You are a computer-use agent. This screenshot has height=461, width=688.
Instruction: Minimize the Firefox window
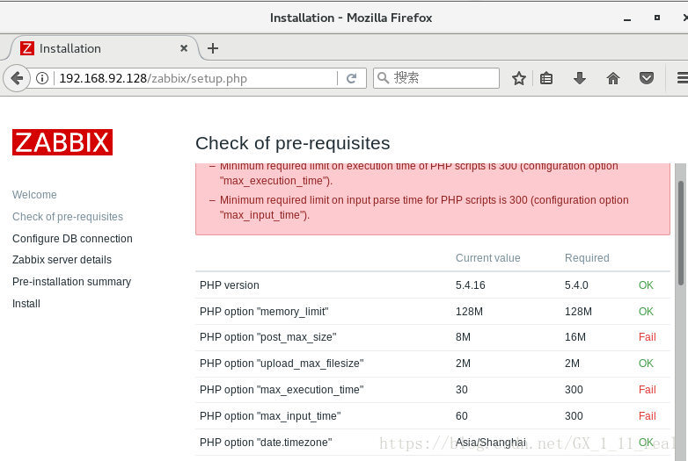(x=627, y=18)
